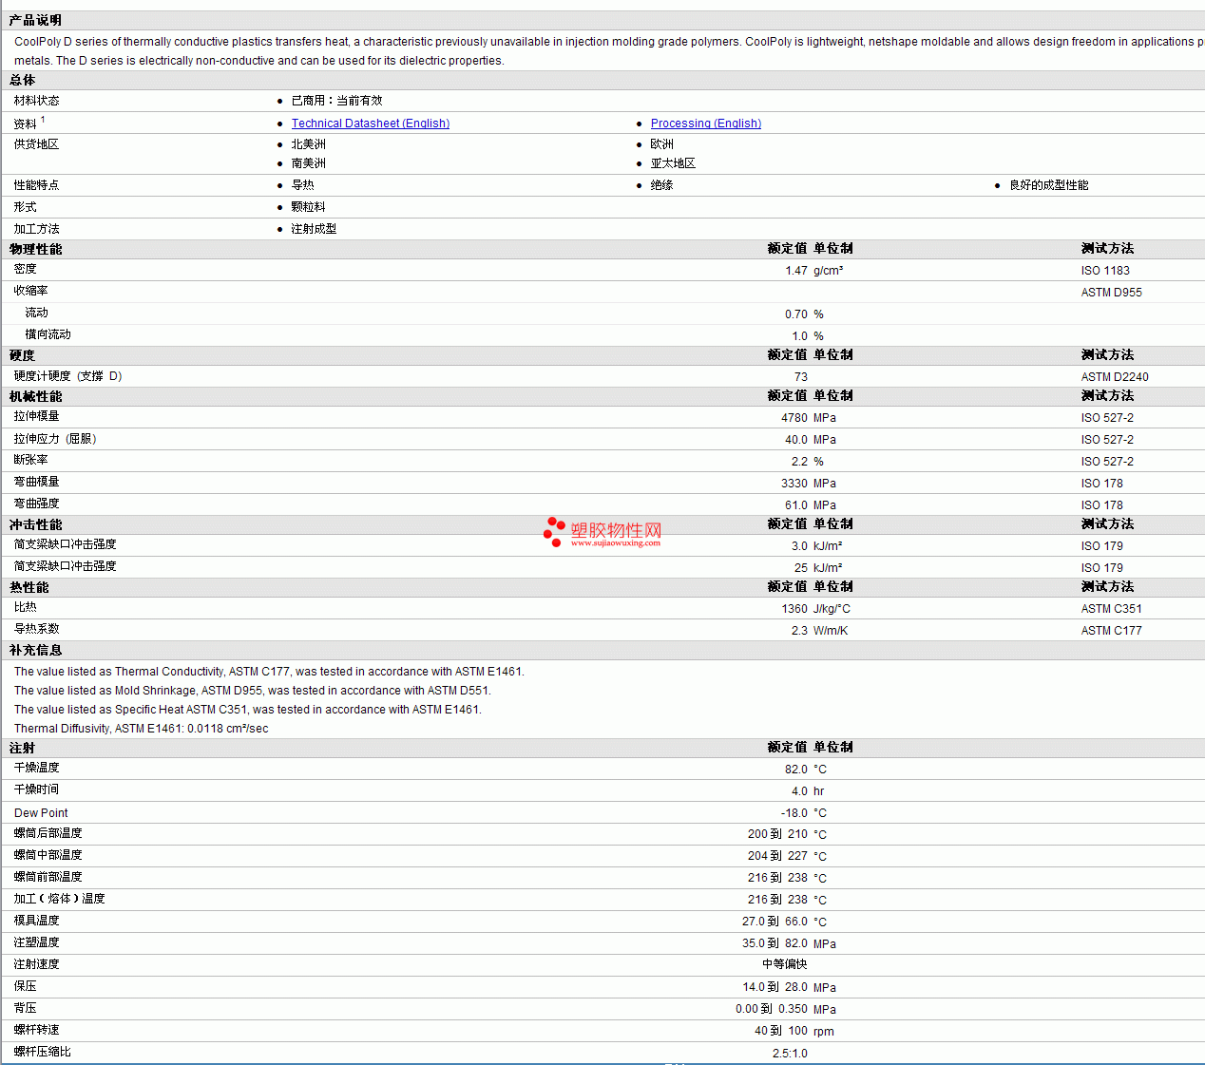Select the tensile modulus value "4780"
This screenshot has width=1205, height=1065.
click(x=794, y=418)
